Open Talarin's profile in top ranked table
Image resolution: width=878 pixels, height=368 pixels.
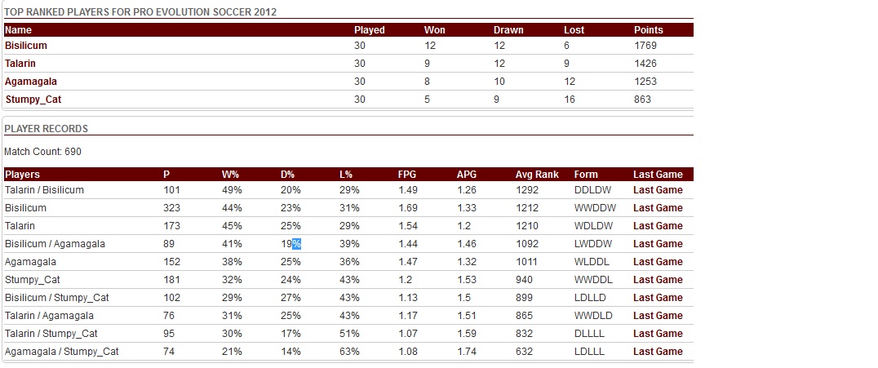[20, 64]
